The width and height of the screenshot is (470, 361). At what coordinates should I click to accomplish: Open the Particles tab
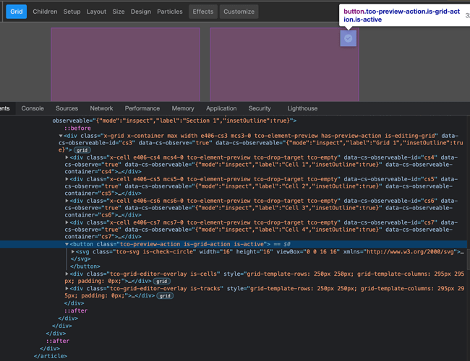click(170, 12)
